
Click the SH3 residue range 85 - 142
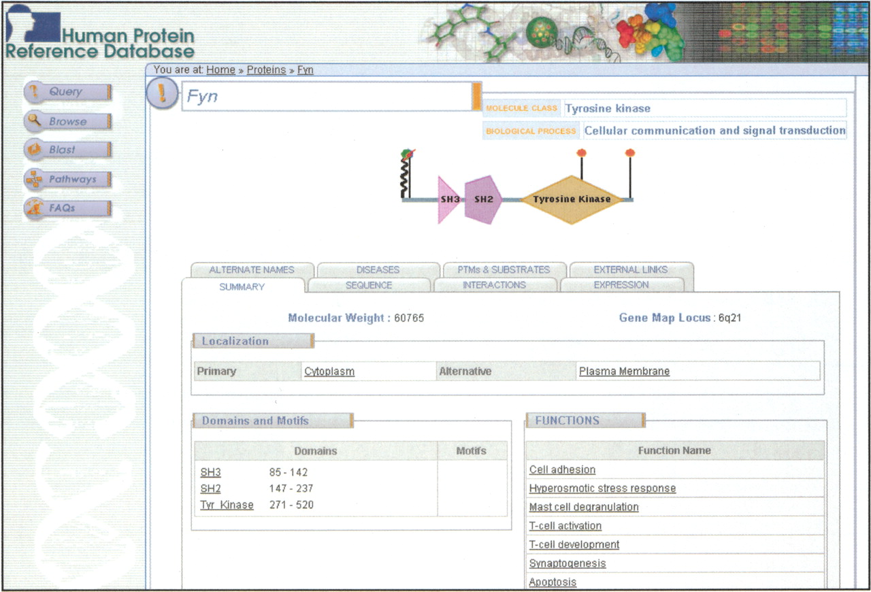coord(289,472)
